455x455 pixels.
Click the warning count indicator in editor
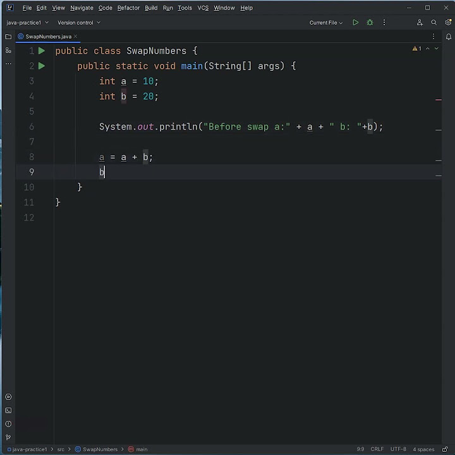coord(416,49)
